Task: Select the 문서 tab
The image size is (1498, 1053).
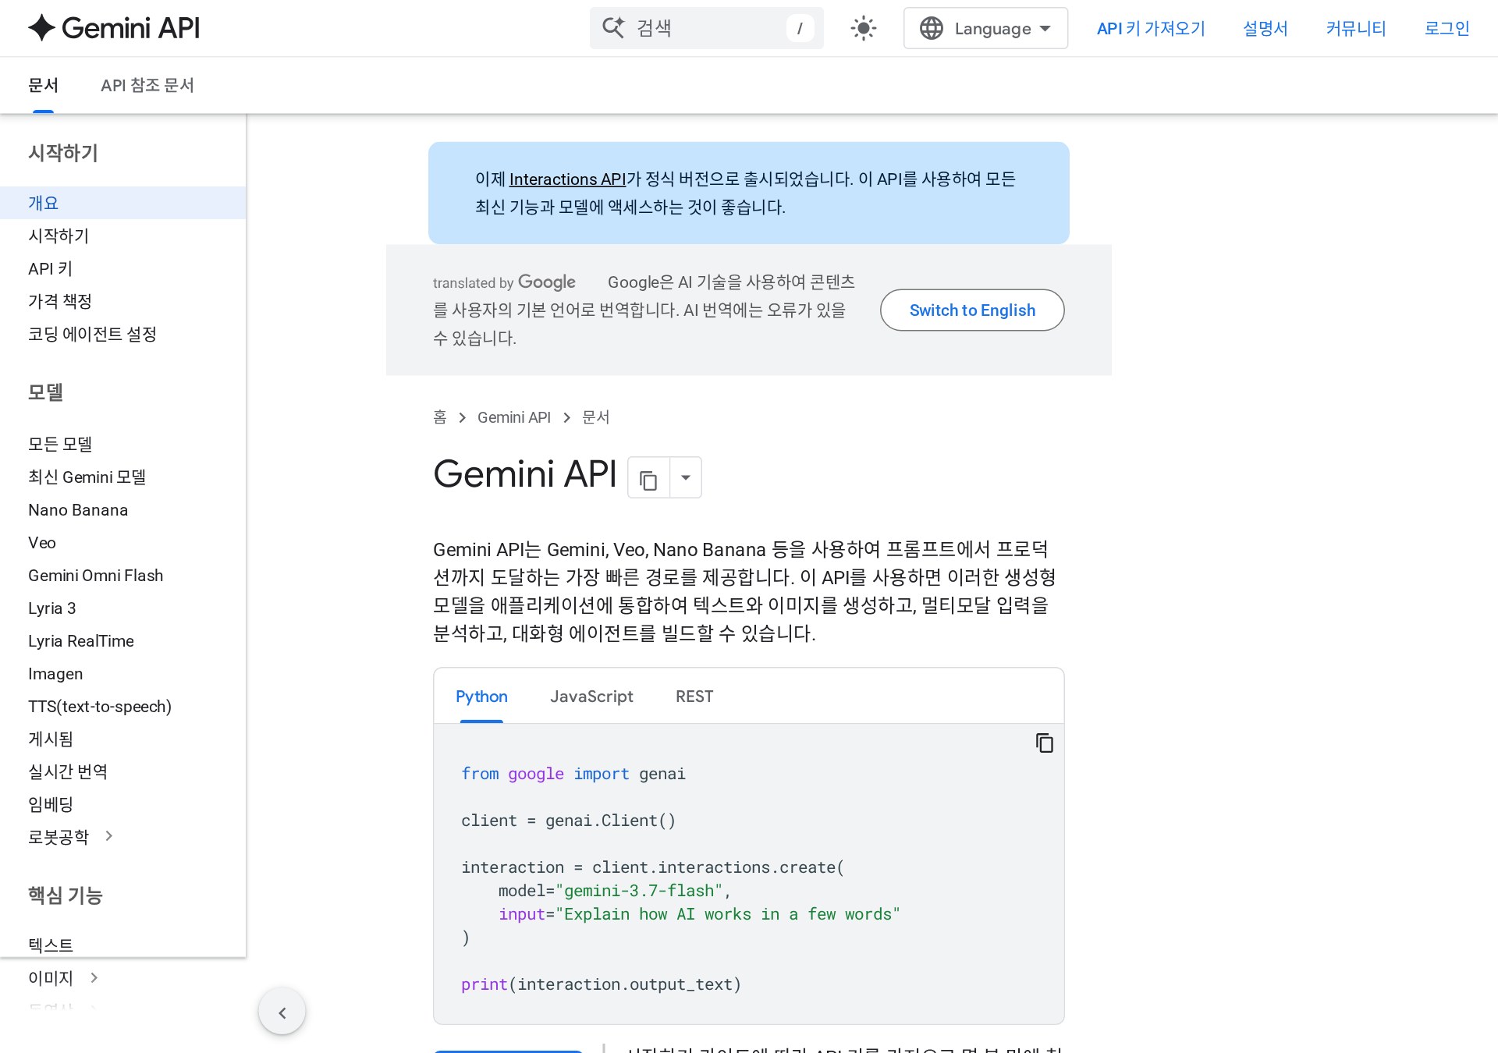Action: 43,85
